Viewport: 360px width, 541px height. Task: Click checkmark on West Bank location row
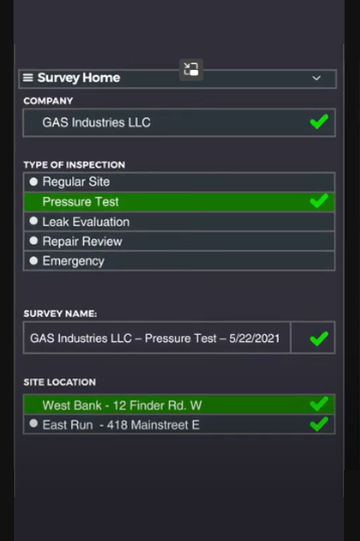pos(319,404)
